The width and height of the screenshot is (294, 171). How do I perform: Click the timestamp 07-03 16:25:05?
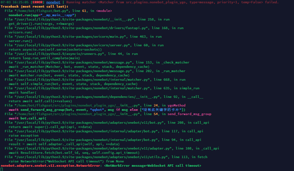(15, 2)
